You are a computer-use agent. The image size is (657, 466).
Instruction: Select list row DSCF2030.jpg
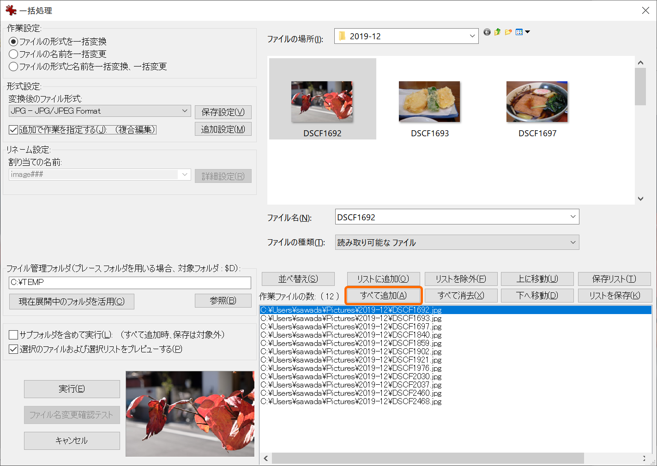coord(456,376)
